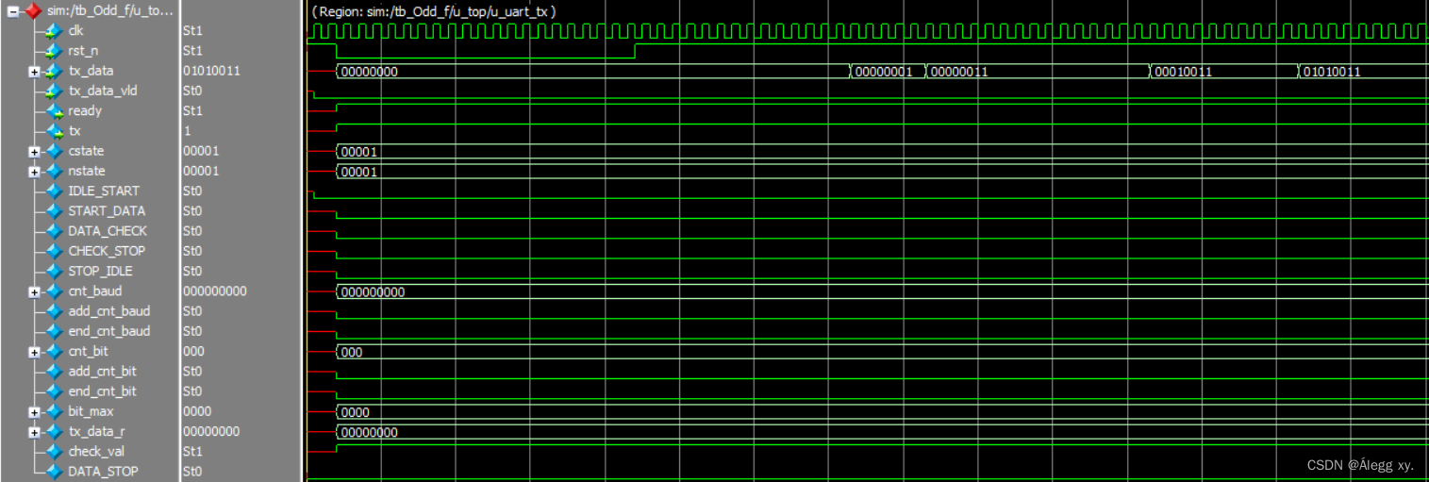Select the DATA_STOP signal name
This screenshot has height=482, width=1429.
(103, 472)
